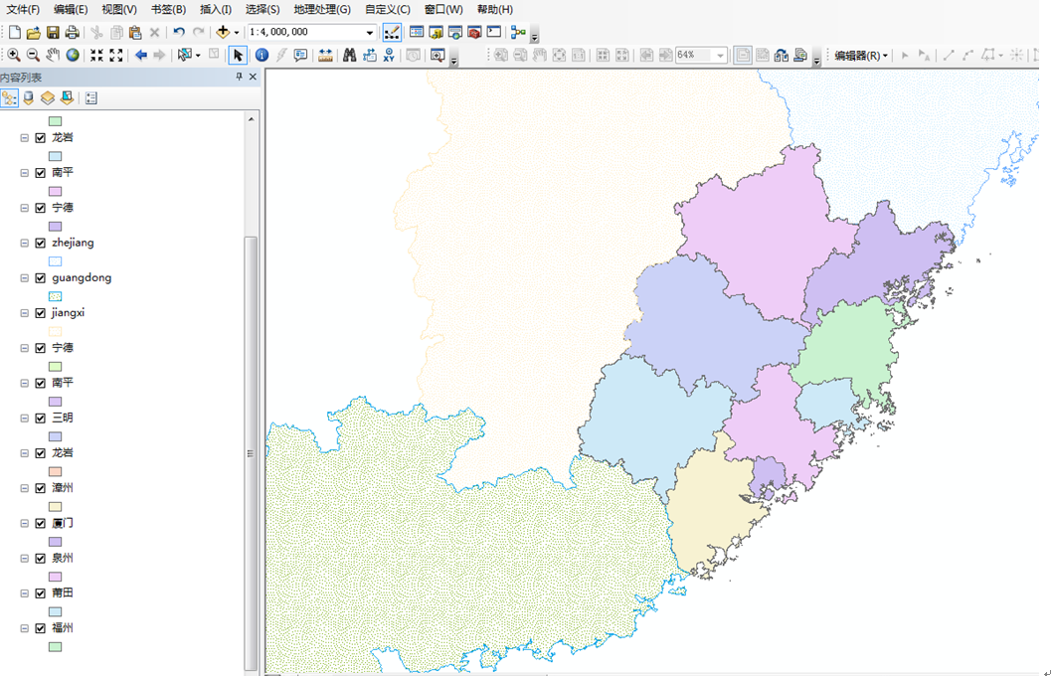Screen dimensions: 1052x676
Task: Pin the 内容列表 panel with auto-hide
Action: point(239,78)
